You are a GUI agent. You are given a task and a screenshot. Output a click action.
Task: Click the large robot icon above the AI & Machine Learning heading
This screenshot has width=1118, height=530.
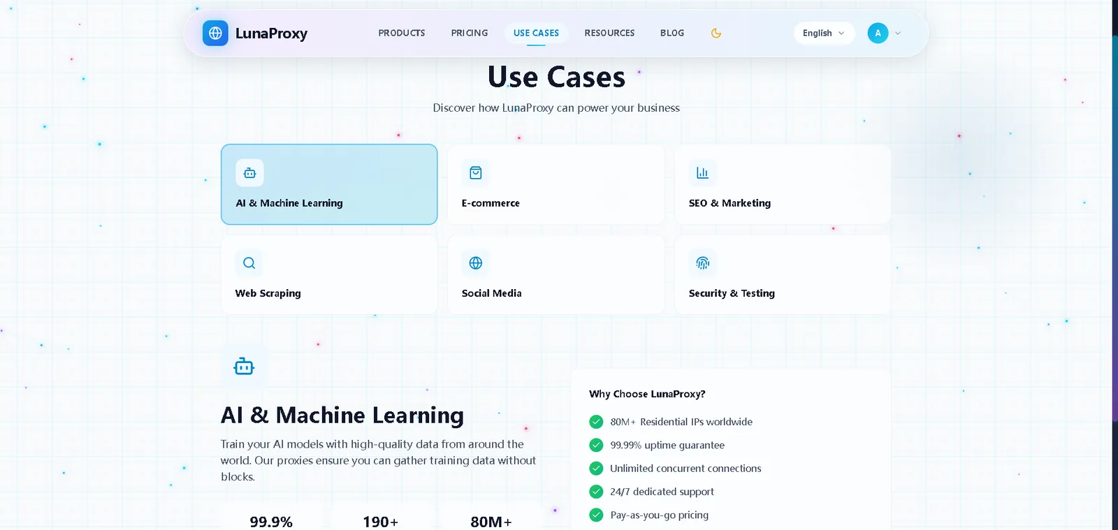pyautogui.click(x=244, y=366)
